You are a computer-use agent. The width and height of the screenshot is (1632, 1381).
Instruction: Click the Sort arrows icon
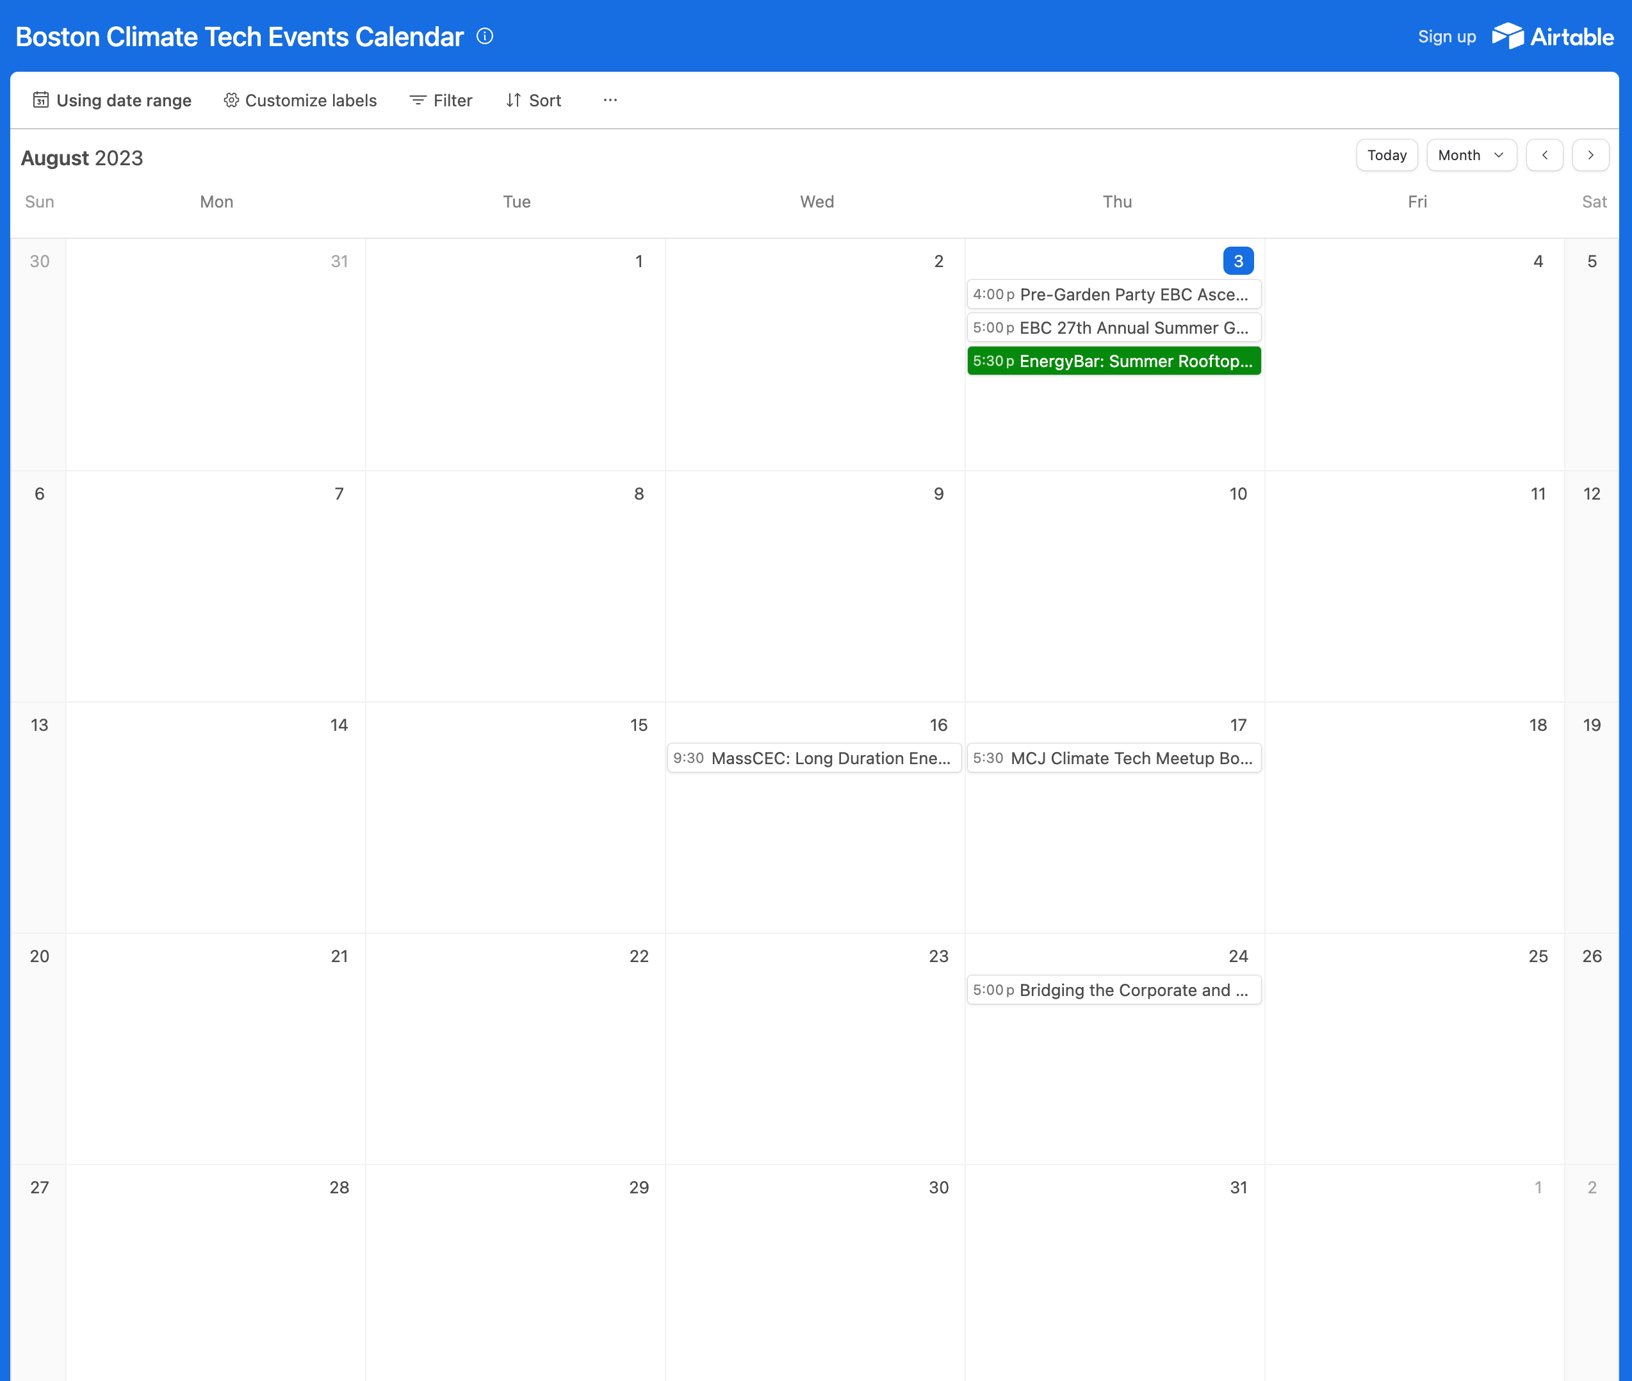coord(512,100)
